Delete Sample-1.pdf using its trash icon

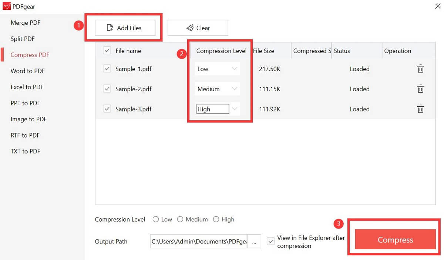420,69
